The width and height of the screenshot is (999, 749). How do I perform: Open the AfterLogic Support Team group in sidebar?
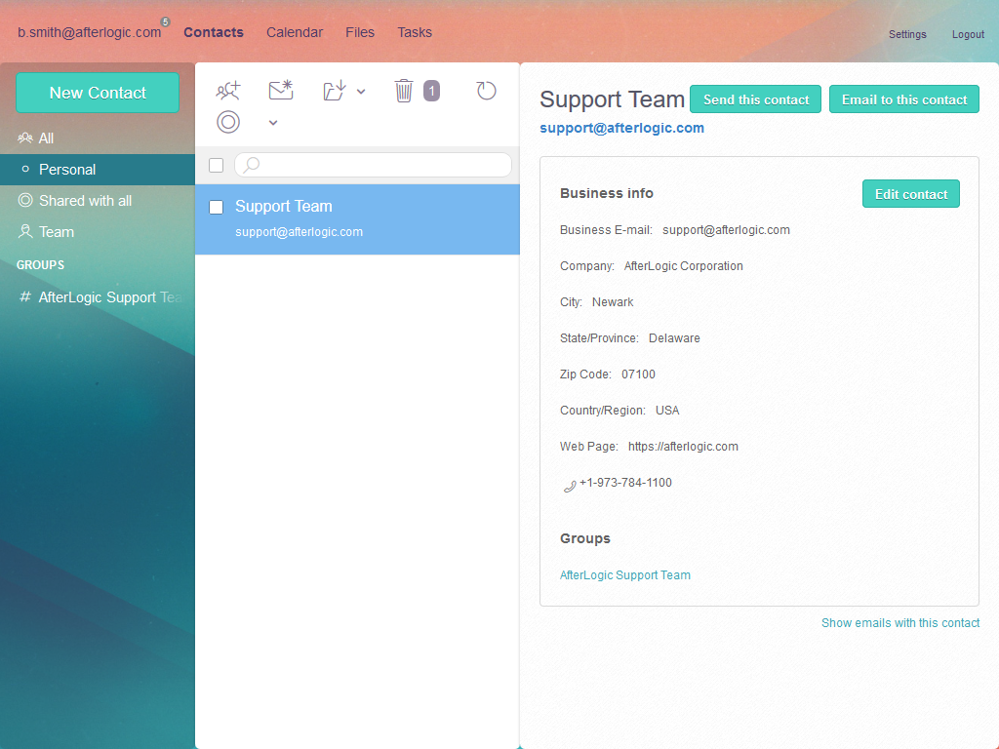pyautogui.click(x=109, y=297)
